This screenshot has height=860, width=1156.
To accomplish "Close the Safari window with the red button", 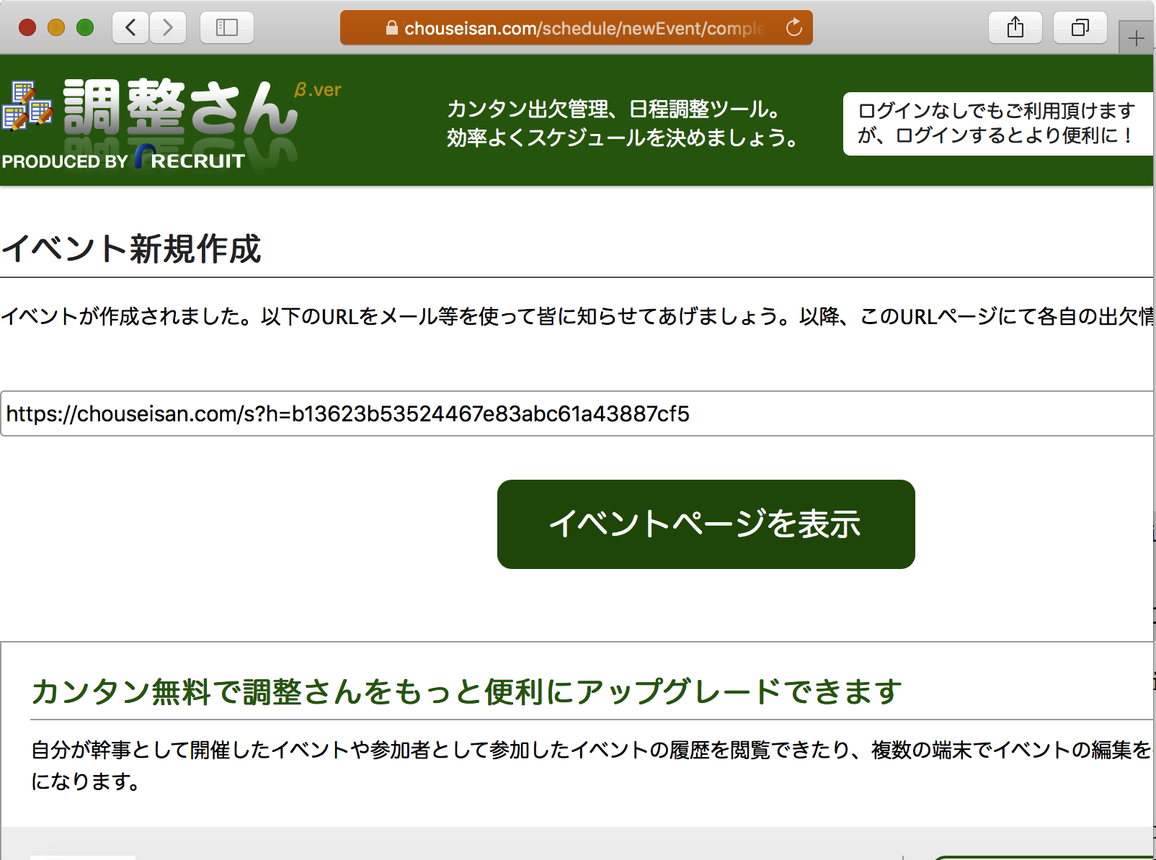I will tap(27, 28).
